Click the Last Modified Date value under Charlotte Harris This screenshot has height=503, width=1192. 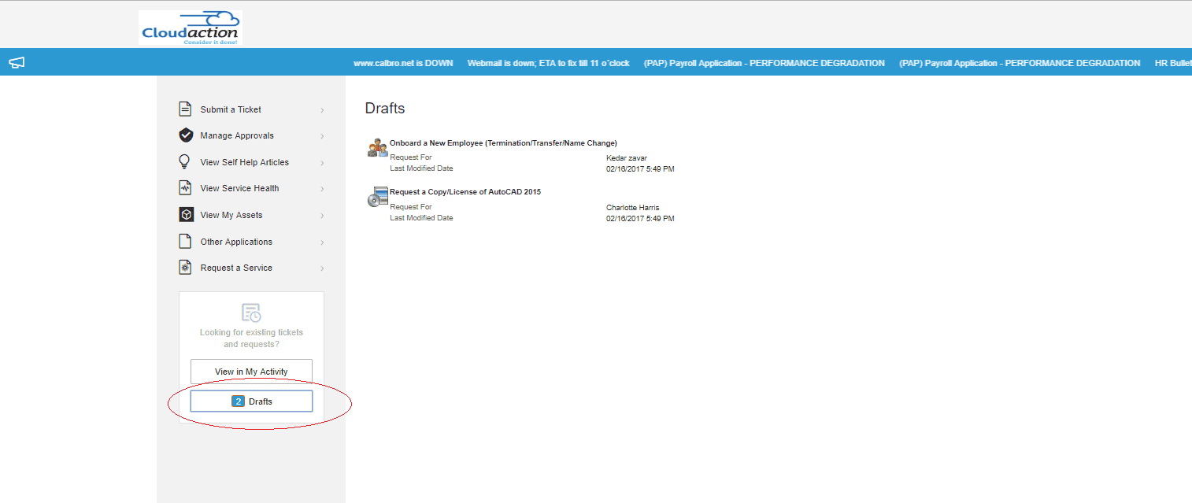pos(640,219)
